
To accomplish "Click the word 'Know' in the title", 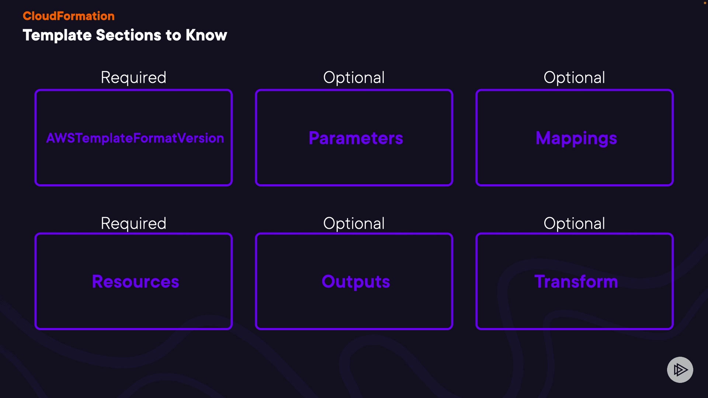I will point(206,35).
